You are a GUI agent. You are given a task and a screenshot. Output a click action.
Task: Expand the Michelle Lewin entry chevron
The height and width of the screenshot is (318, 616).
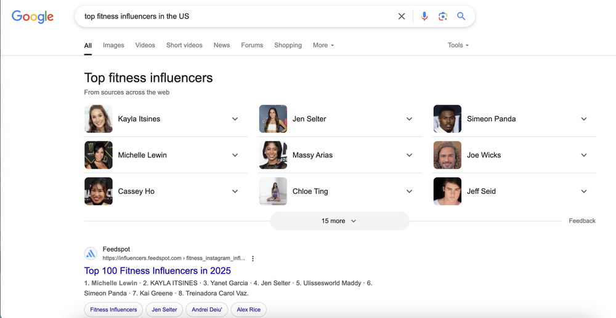coord(235,155)
